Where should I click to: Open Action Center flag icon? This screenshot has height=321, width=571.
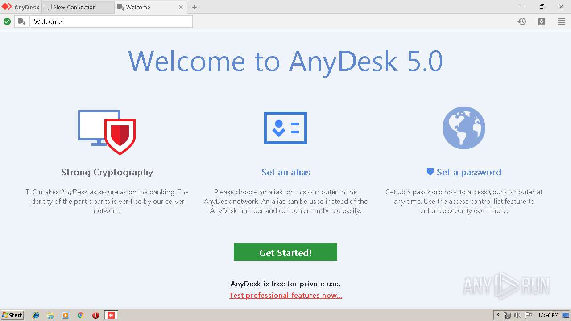click(529, 315)
